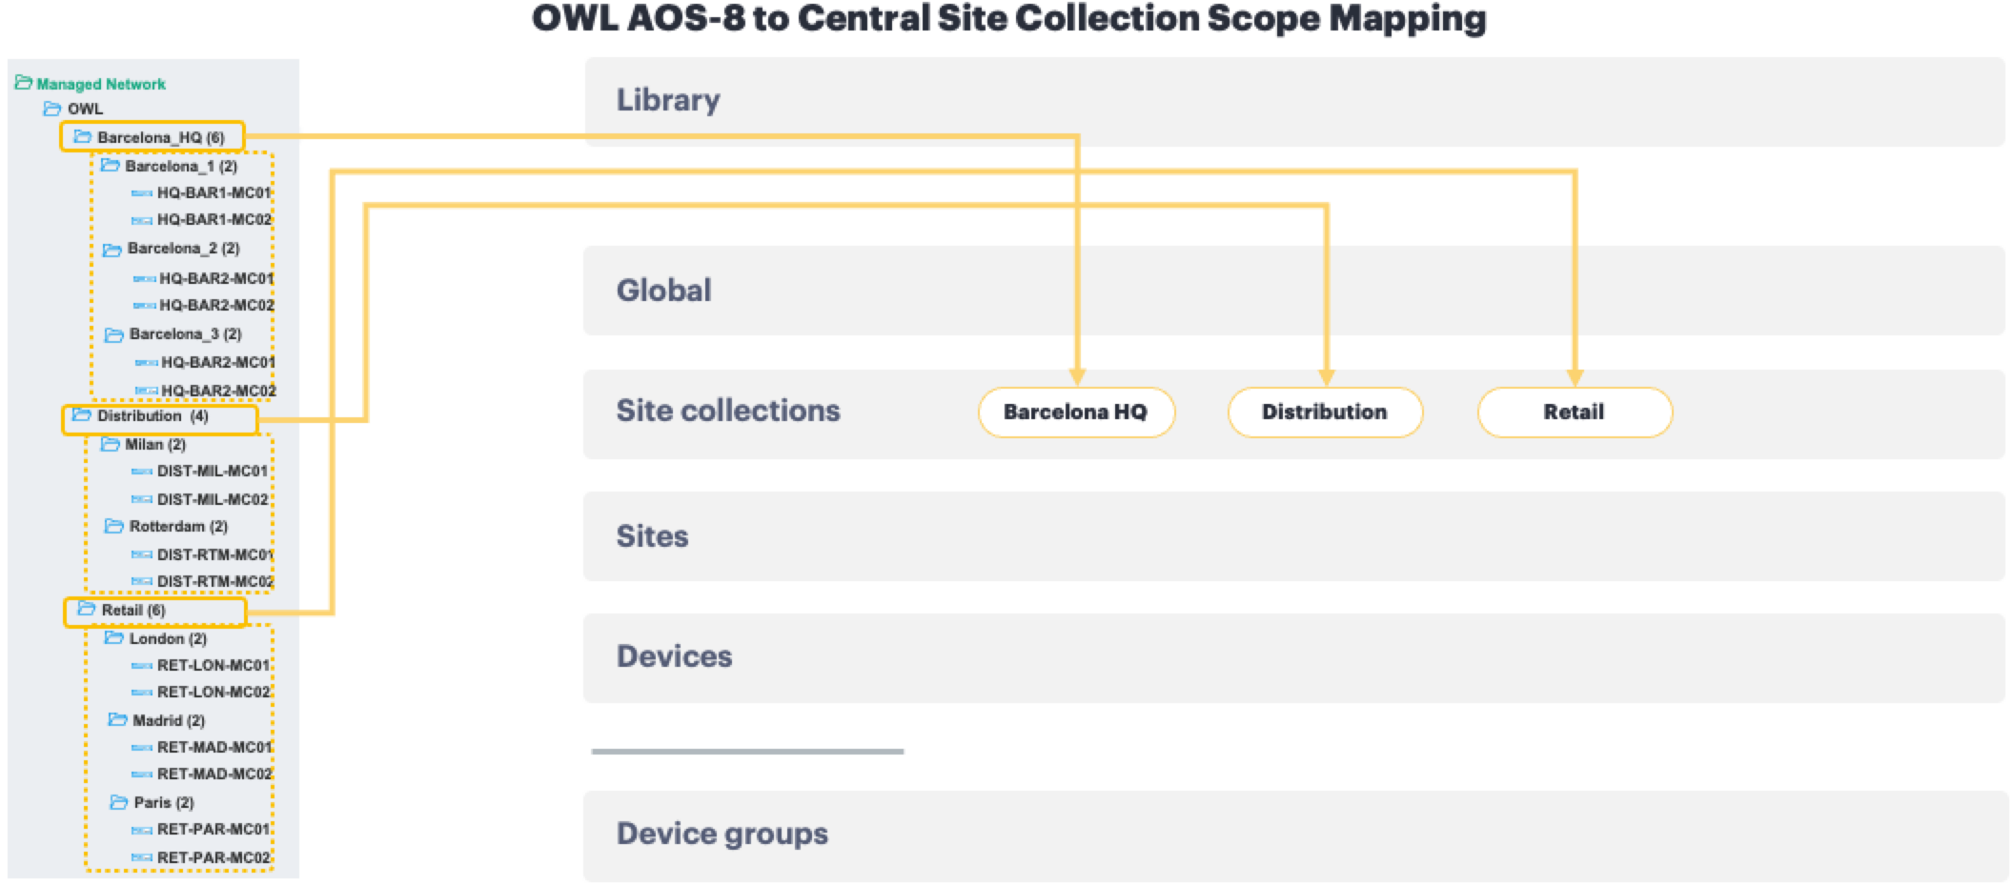Select the Barcelona HQ site collection pill

point(1076,413)
